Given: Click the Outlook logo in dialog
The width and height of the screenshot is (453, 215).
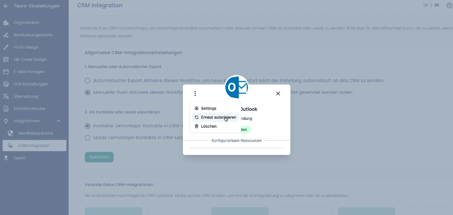Looking at the screenshot, I should click(236, 87).
